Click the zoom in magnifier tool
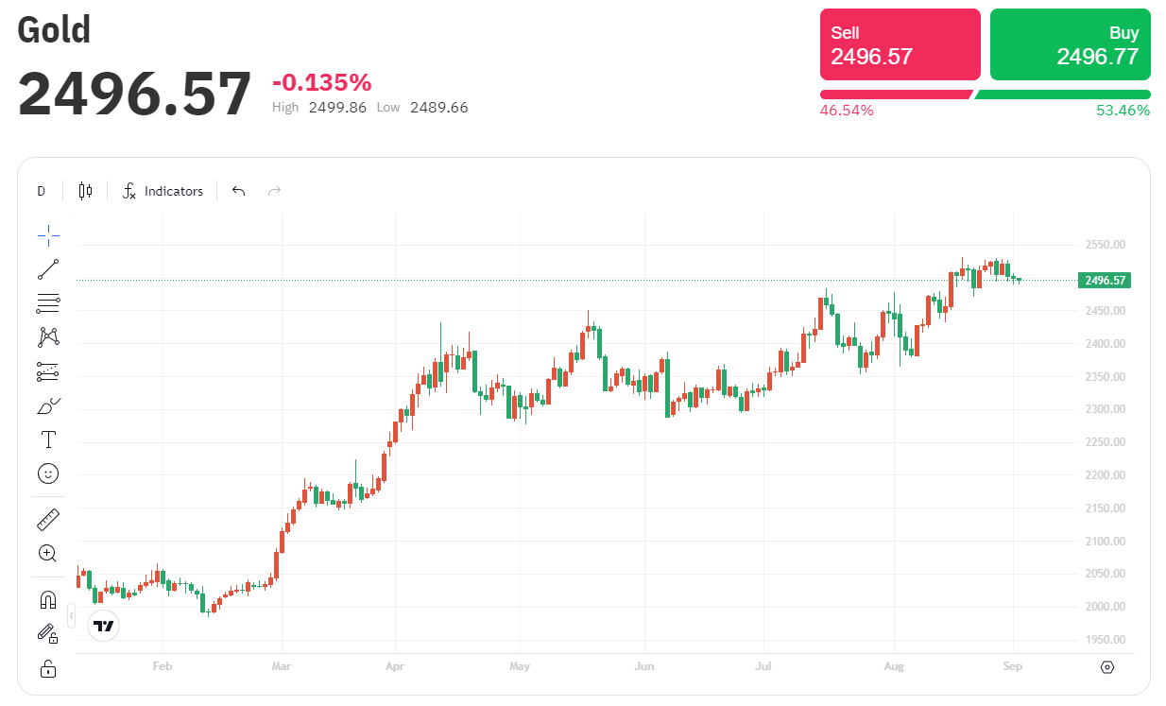Screen dimensions: 1166x706 (x=48, y=553)
